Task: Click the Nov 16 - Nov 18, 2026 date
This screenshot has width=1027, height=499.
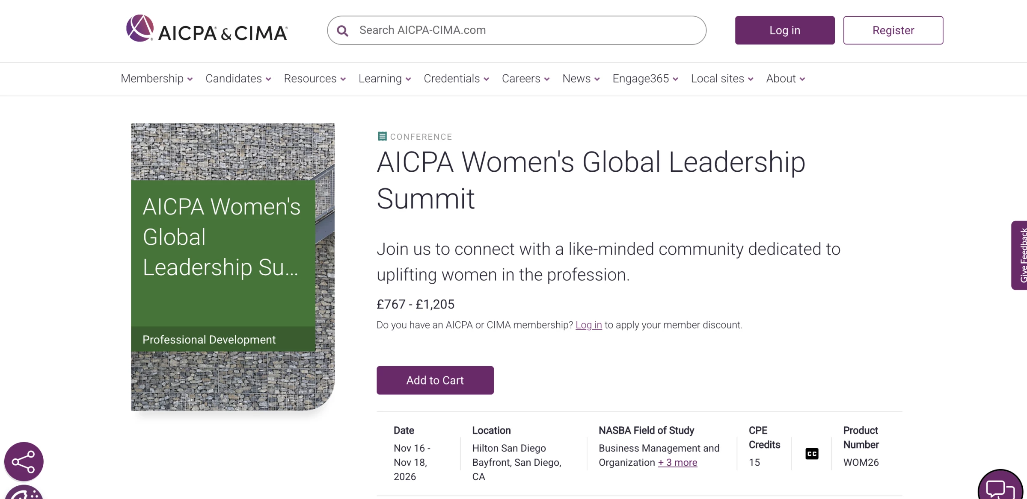Action: 412,462
